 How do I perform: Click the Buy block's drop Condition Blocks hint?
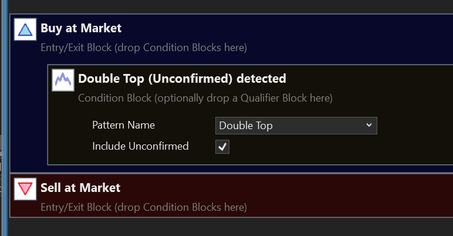[x=144, y=47]
